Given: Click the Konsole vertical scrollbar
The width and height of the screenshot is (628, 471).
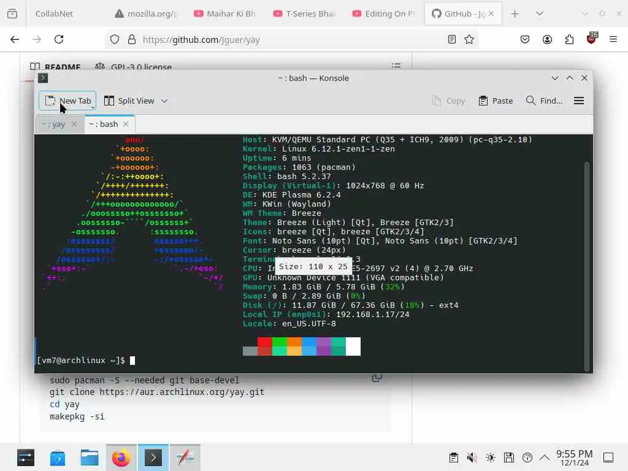Looking at the screenshot, I should (x=587, y=266).
